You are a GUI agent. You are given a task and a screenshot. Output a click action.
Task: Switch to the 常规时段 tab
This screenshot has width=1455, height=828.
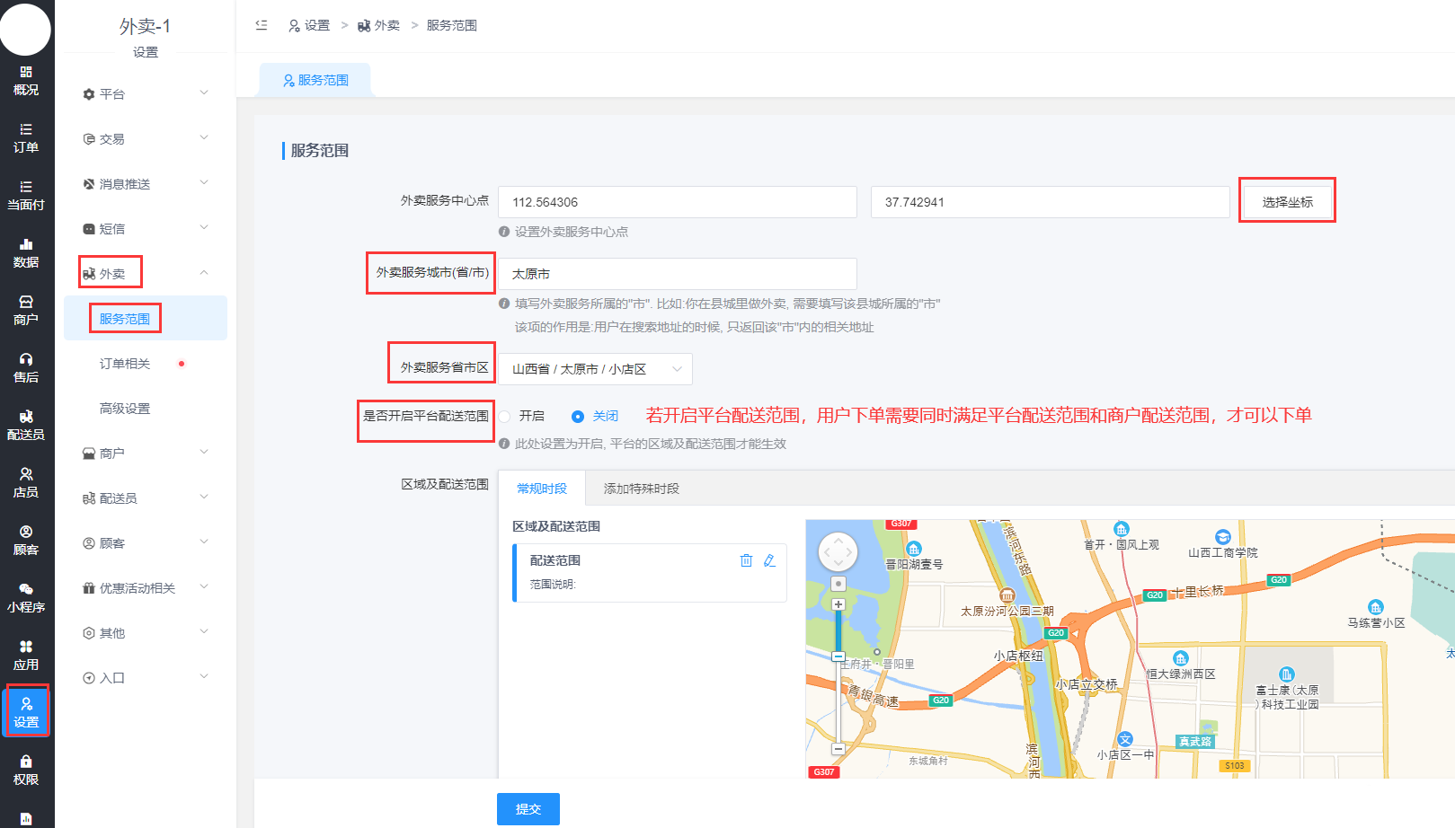pyautogui.click(x=542, y=489)
